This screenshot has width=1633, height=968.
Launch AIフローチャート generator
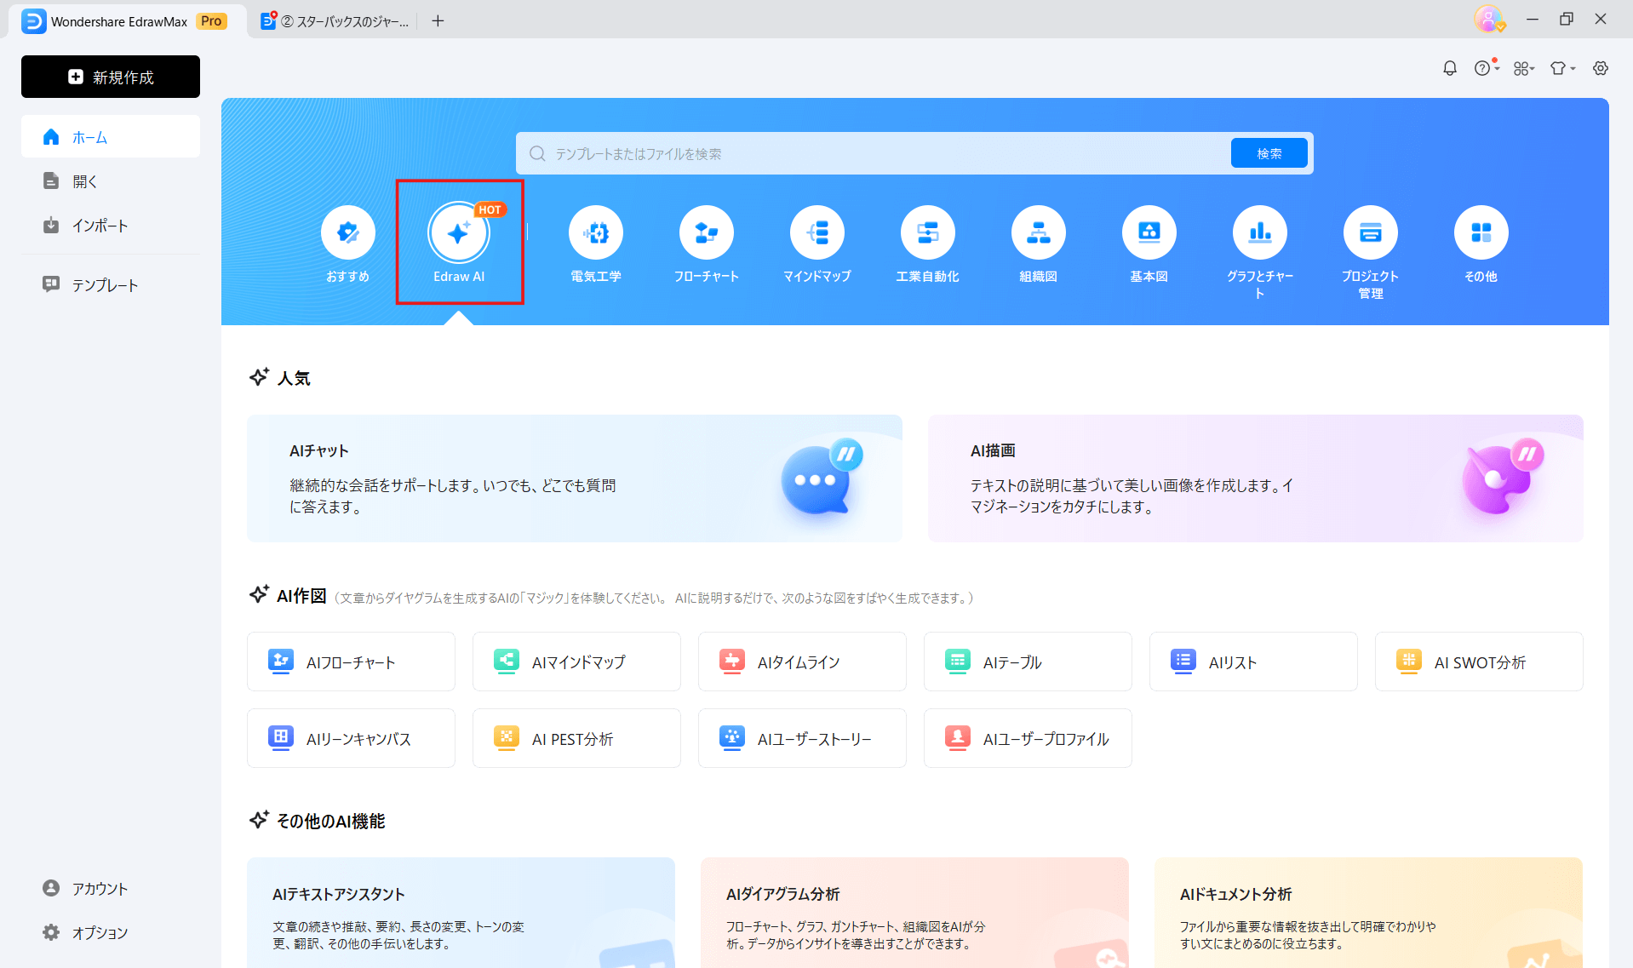(x=351, y=662)
